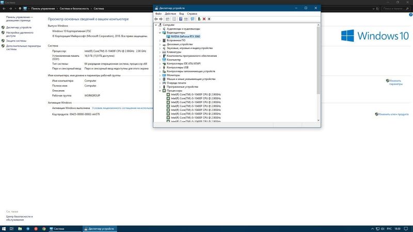Image resolution: width=413 pixels, height=232 pixels.
Task: Open the blue Help icon in Device Manager toolbar
Action: point(181,19)
